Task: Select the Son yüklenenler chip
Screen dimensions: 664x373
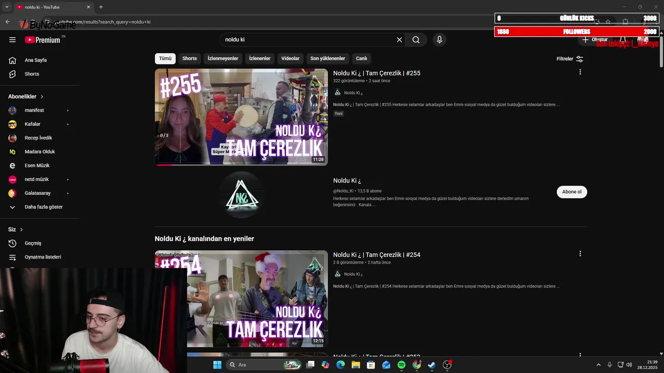Action: pos(328,59)
